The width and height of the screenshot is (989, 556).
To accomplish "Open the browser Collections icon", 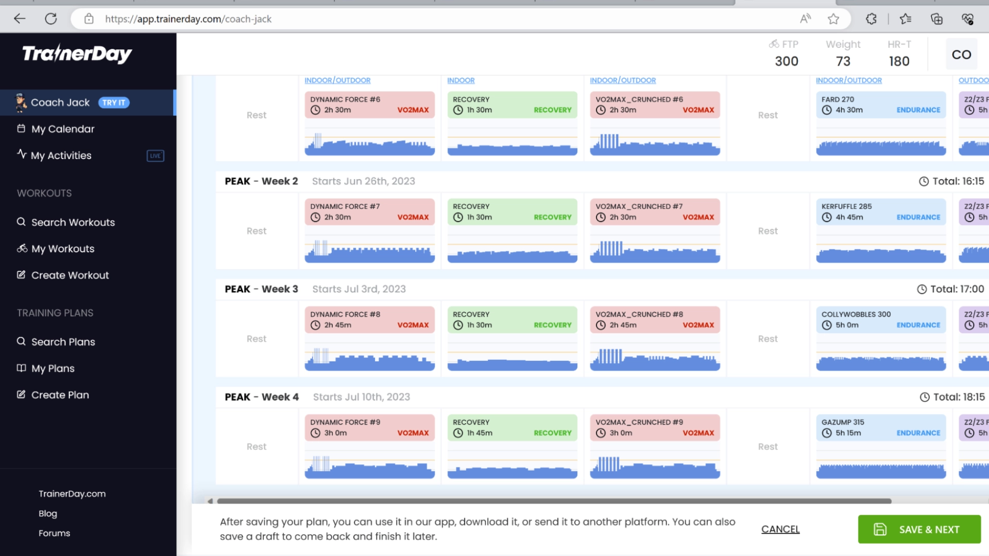I will point(936,19).
